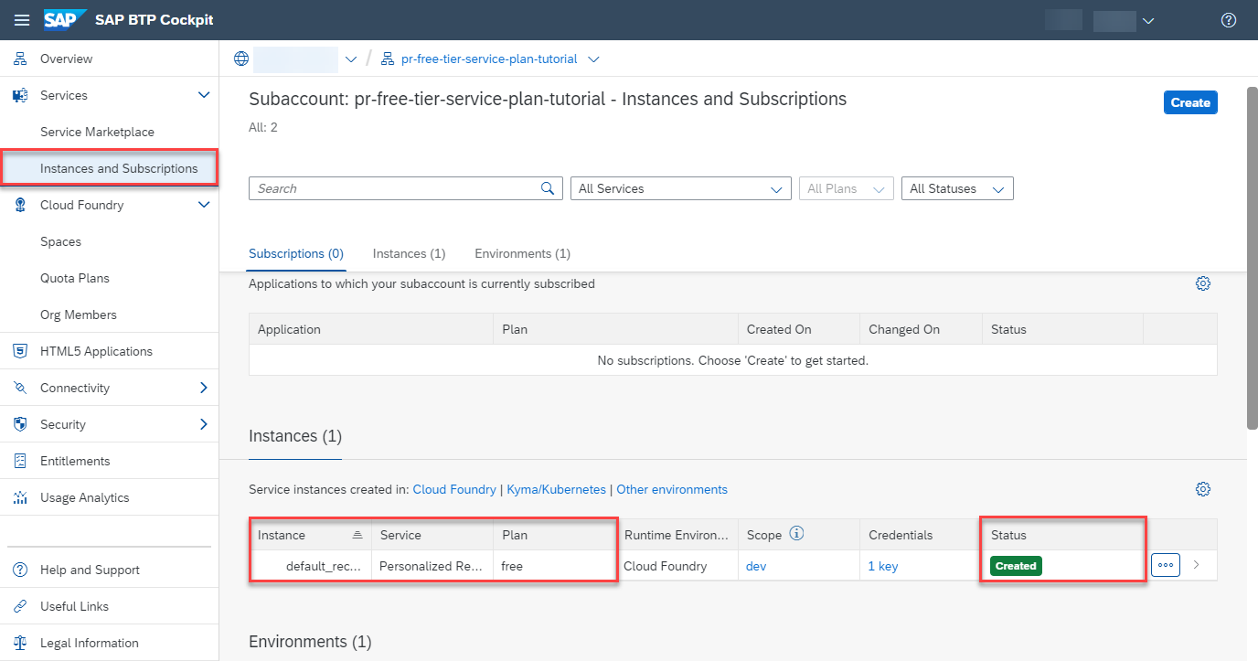Open the three-dots actions for default_rec instance
Screen dimensions: 1258x661
click(1166, 565)
